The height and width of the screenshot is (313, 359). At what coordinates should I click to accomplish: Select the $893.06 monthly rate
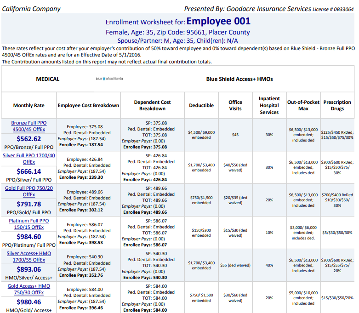coord(29,269)
